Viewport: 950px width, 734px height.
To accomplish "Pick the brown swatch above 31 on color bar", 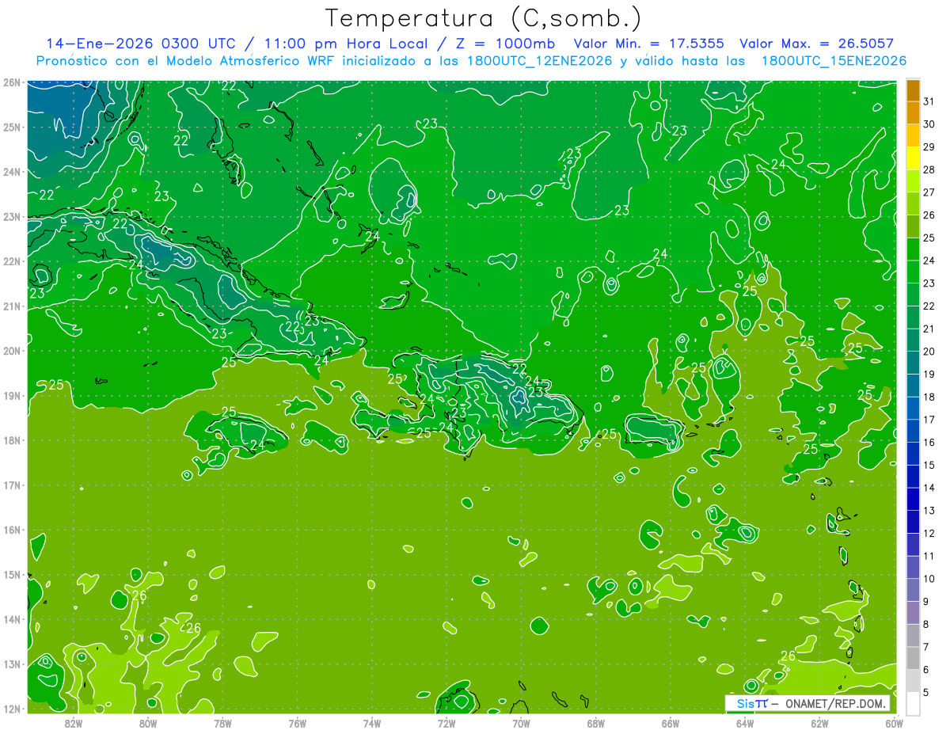I will click(913, 90).
